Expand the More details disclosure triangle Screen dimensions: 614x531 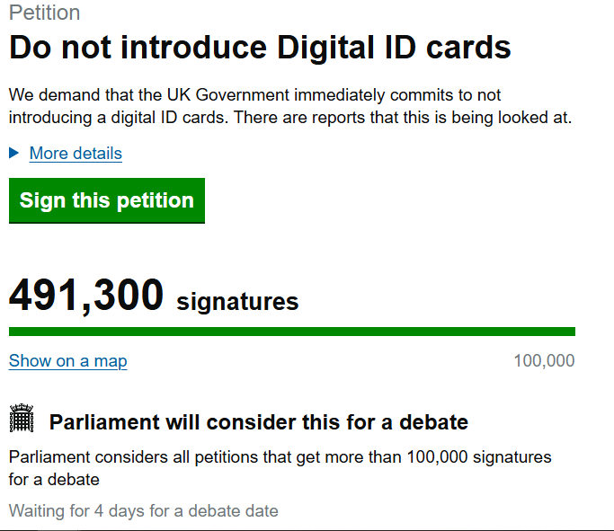pyautogui.click(x=14, y=153)
